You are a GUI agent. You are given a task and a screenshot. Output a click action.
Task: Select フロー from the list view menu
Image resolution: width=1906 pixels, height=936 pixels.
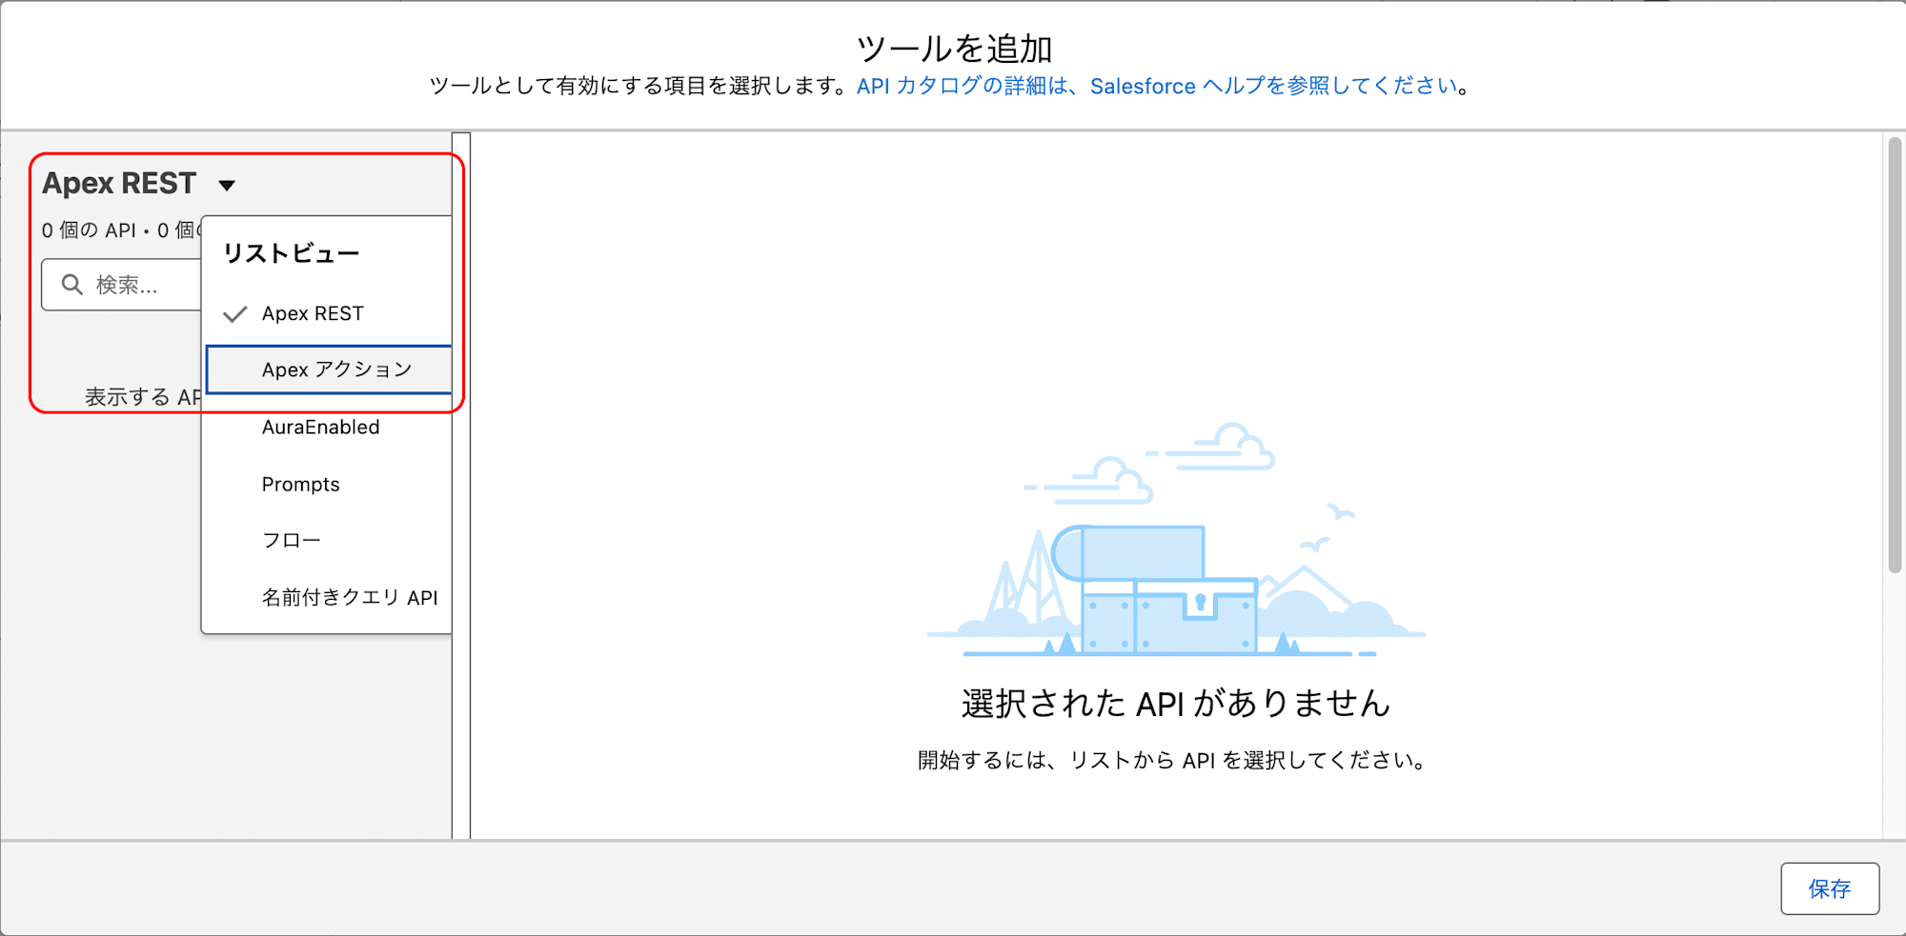coord(327,540)
